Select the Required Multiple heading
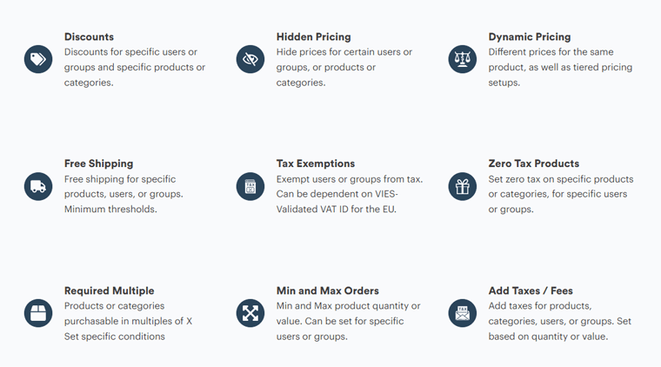661x367 pixels. click(x=110, y=290)
